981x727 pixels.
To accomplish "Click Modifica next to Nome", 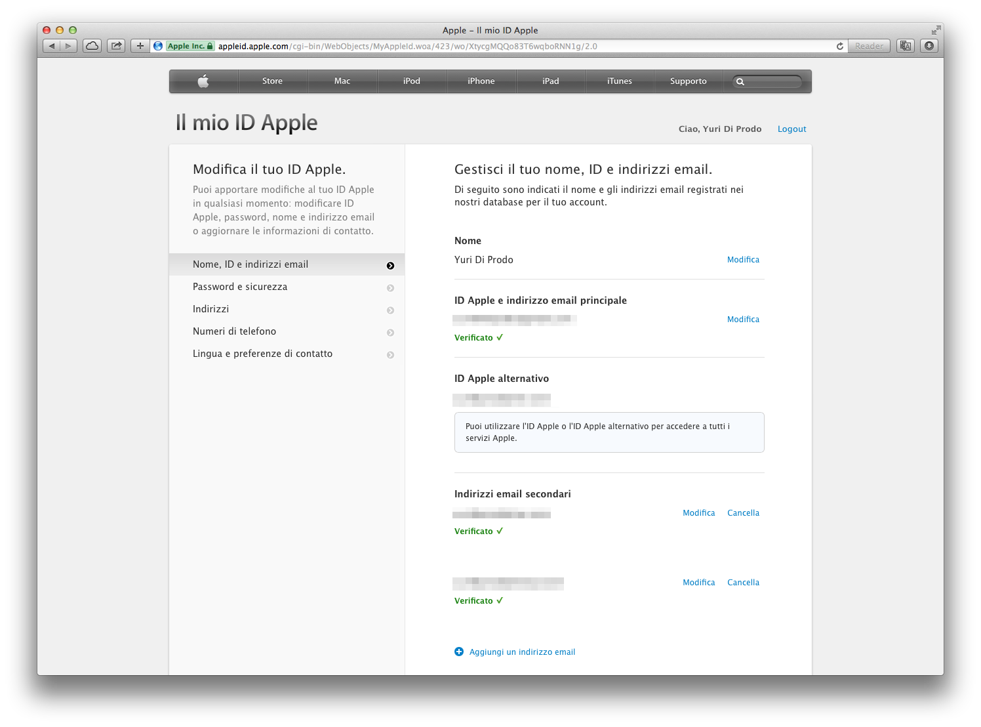I will 743,260.
